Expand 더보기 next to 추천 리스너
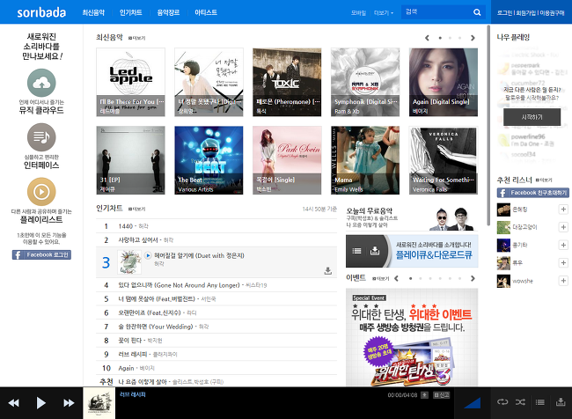The height and width of the screenshot is (419, 572). coord(544,180)
